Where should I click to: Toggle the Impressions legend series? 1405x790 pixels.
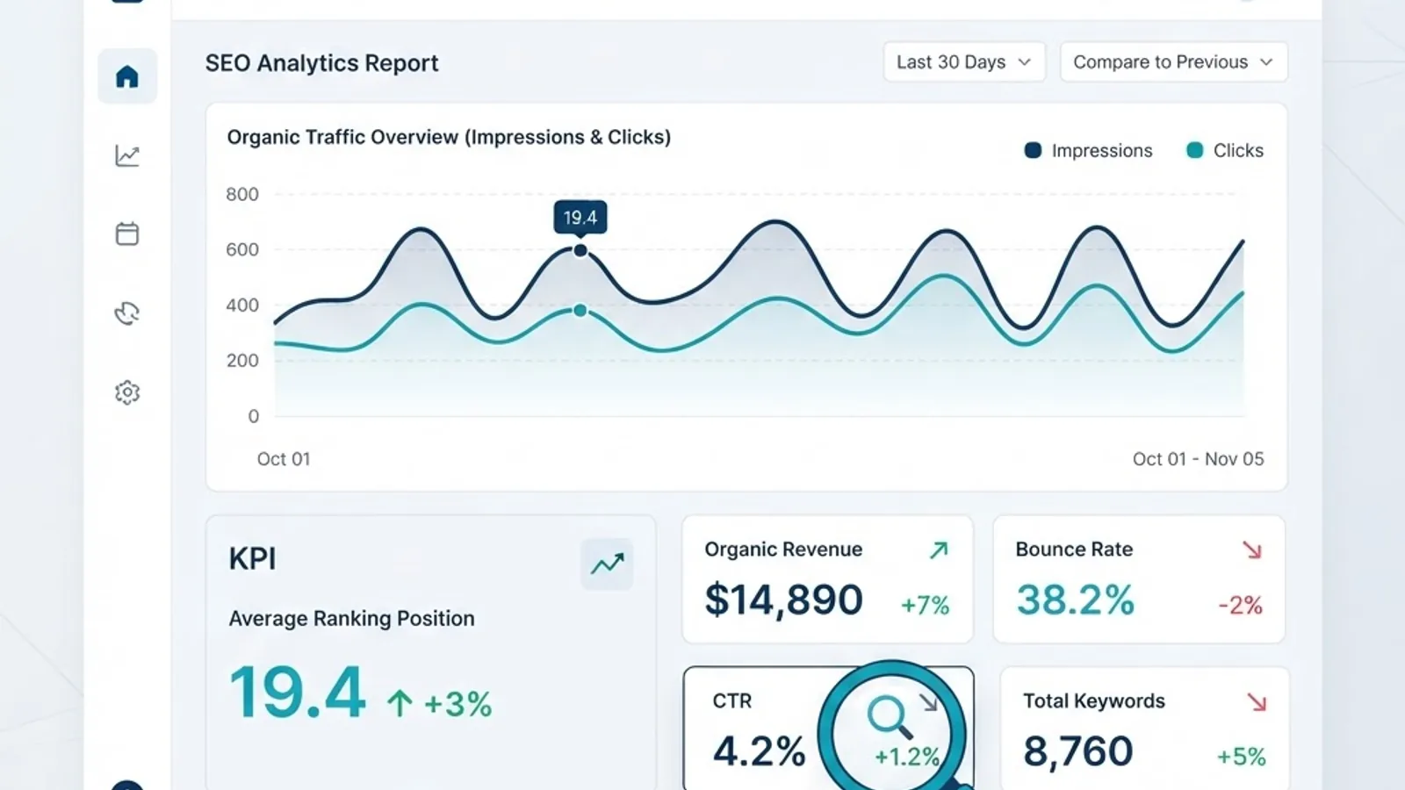tap(1088, 151)
